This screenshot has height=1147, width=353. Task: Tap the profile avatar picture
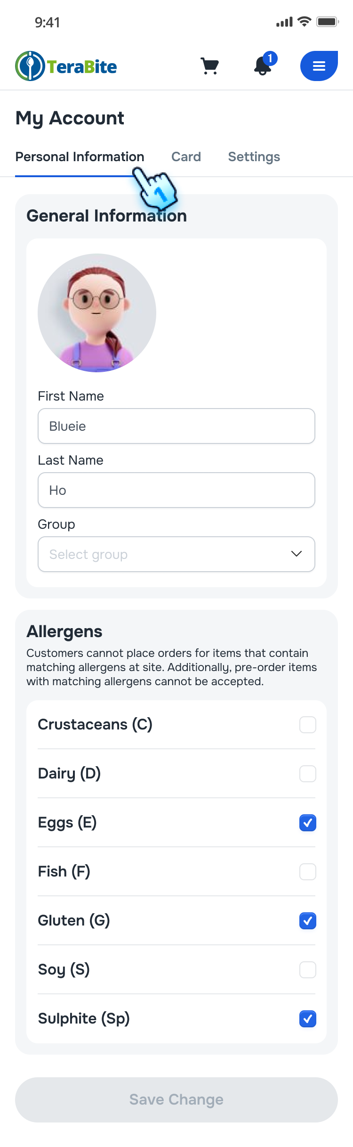click(97, 313)
